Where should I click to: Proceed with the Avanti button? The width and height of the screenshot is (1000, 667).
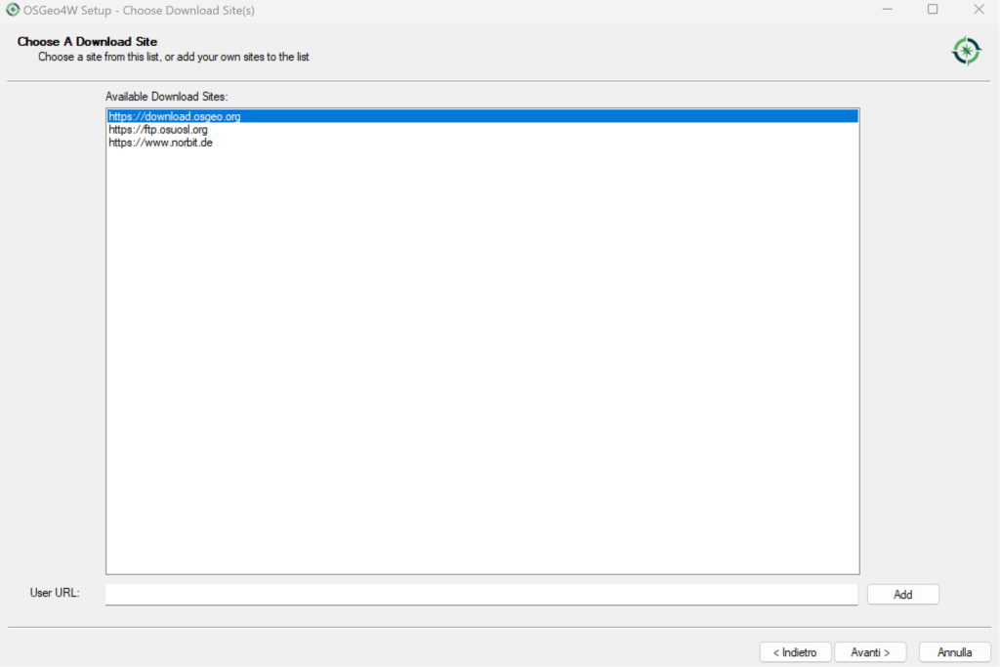coord(870,652)
